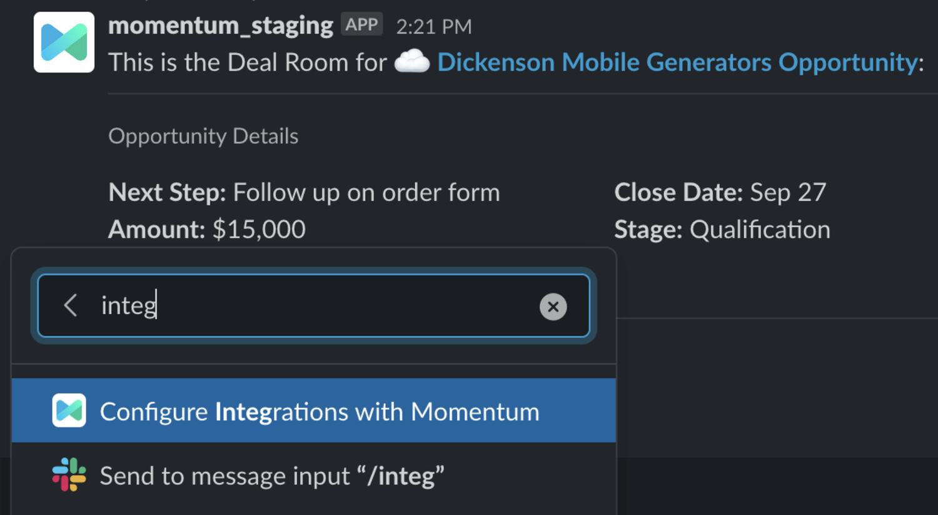Click the Next Step: Follow up text

pos(304,193)
